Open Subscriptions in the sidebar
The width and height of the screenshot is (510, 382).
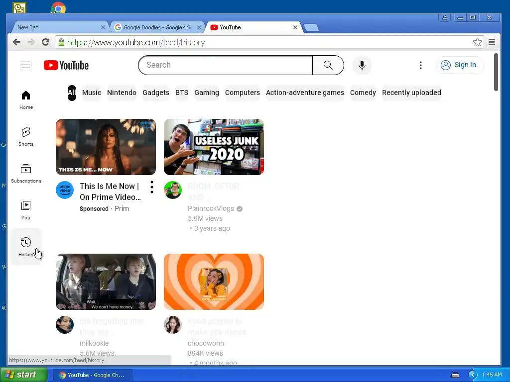(x=26, y=173)
